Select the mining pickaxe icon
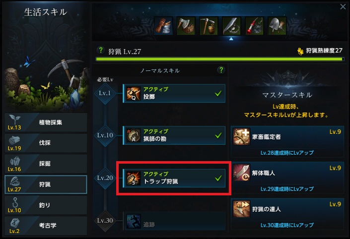 click(209, 26)
